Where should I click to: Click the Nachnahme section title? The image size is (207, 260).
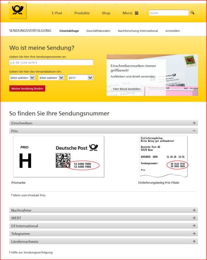click(x=21, y=210)
